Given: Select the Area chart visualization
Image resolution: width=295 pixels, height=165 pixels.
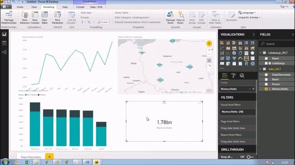Looking at the screenshot, I should point(228,48).
